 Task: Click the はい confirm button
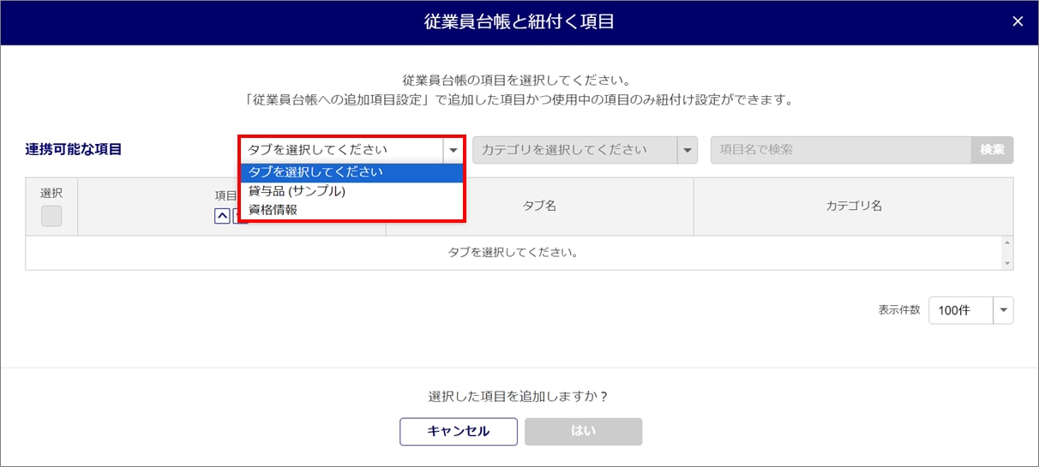pos(583,431)
